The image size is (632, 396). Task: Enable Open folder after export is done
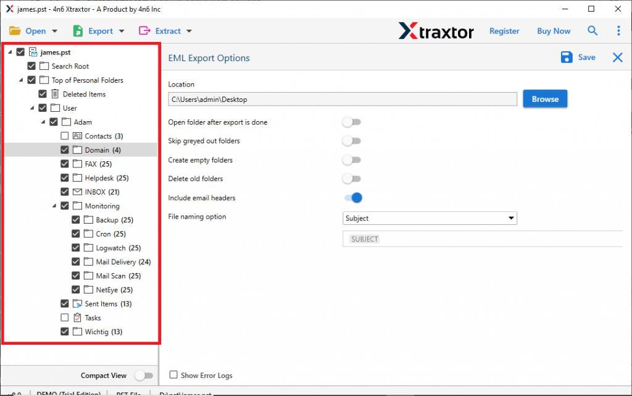352,122
